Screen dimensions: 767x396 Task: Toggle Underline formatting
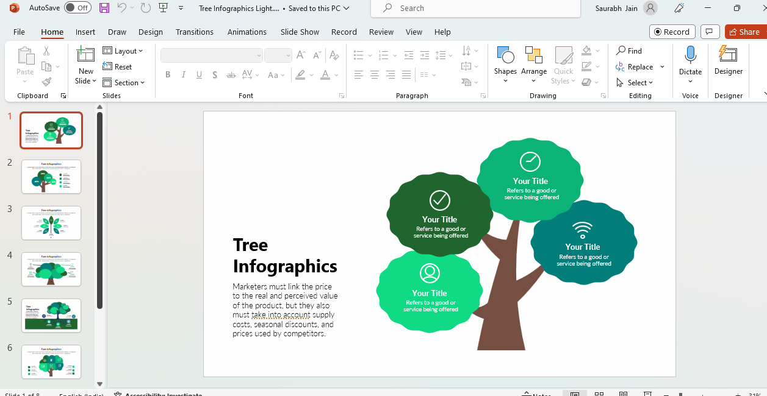200,75
